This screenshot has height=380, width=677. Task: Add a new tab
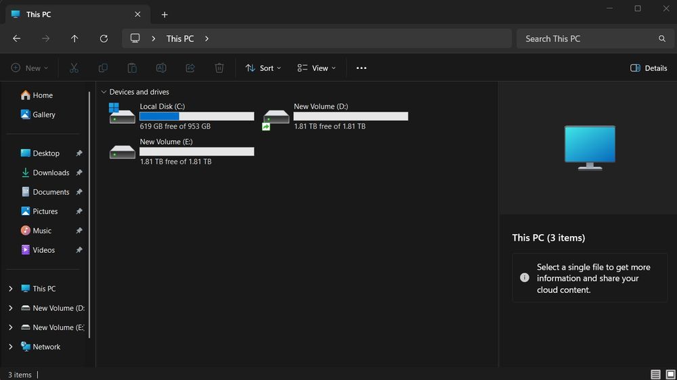coord(165,15)
